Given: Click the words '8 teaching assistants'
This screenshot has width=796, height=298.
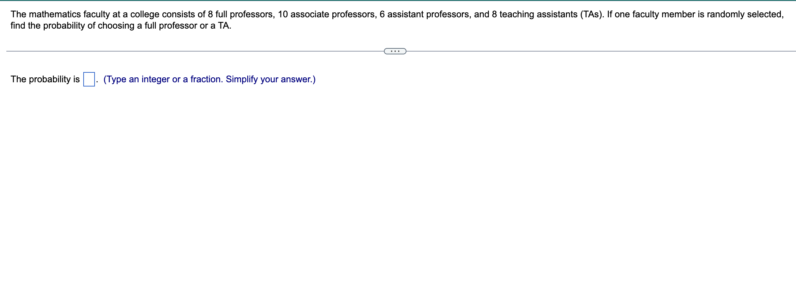Looking at the screenshot, I should (535, 14).
